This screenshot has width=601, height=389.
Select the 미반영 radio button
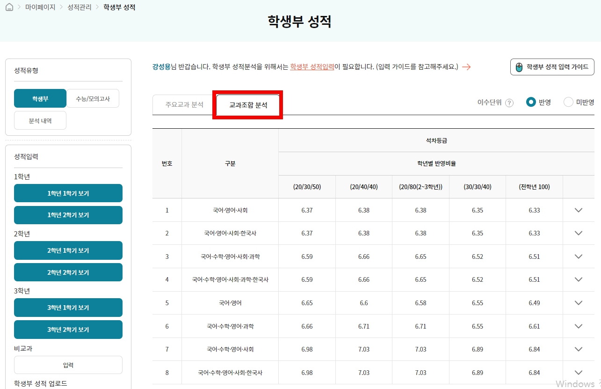click(568, 102)
